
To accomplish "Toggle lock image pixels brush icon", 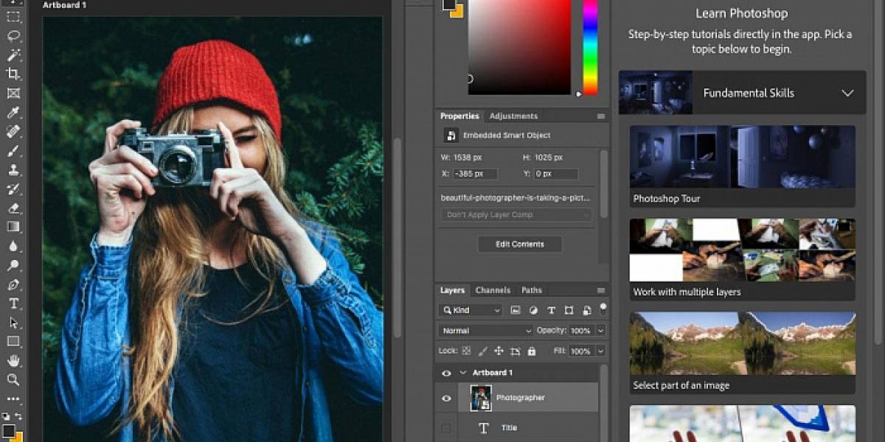I will [x=482, y=351].
